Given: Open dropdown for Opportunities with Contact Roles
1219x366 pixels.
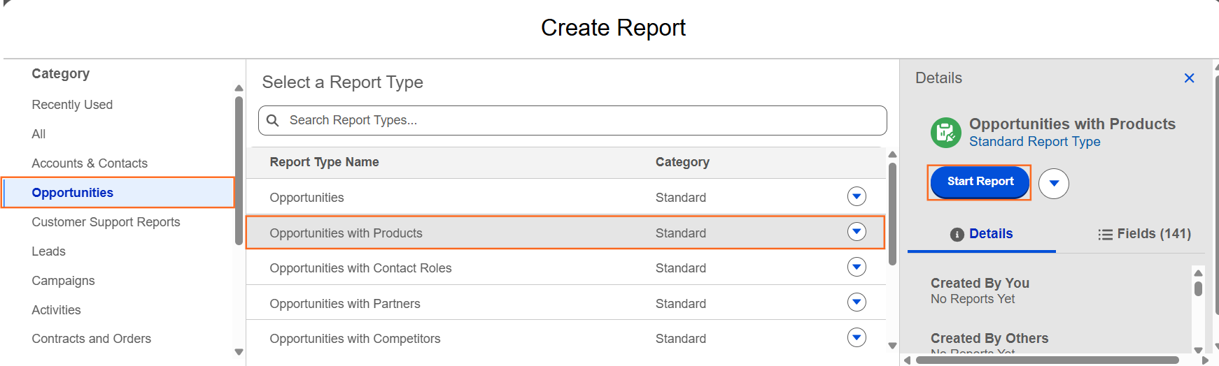Looking at the screenshot, I should (x=857, y=267).
